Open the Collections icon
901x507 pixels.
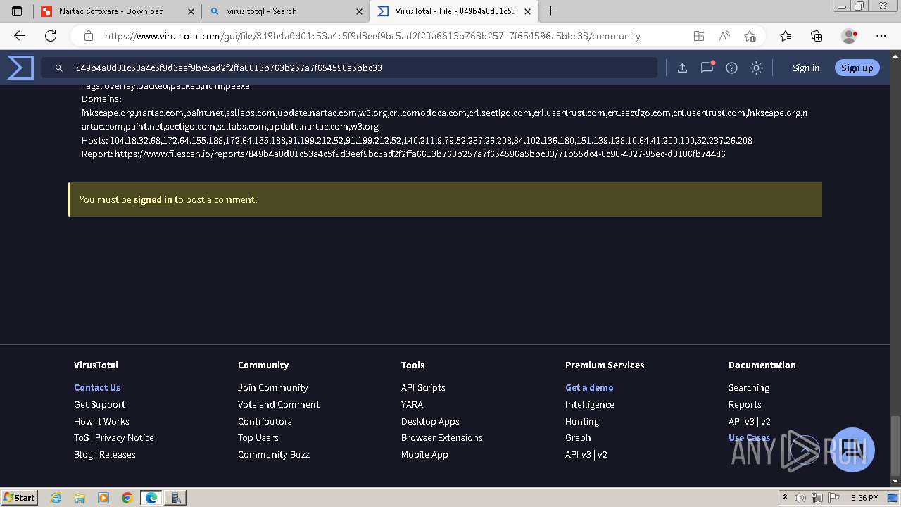[x=817, y=36]
